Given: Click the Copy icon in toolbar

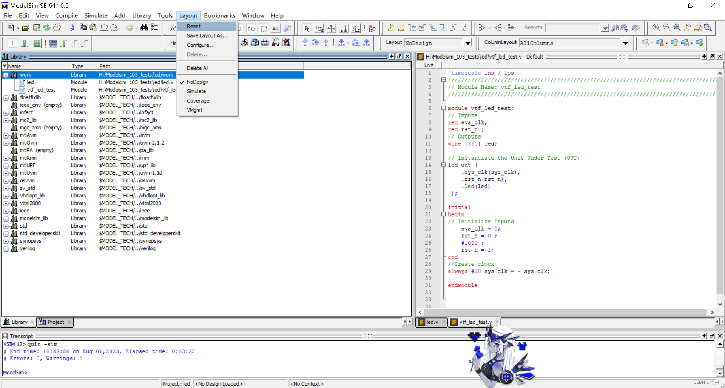Looking at the screenshot, I should [83, 28].
